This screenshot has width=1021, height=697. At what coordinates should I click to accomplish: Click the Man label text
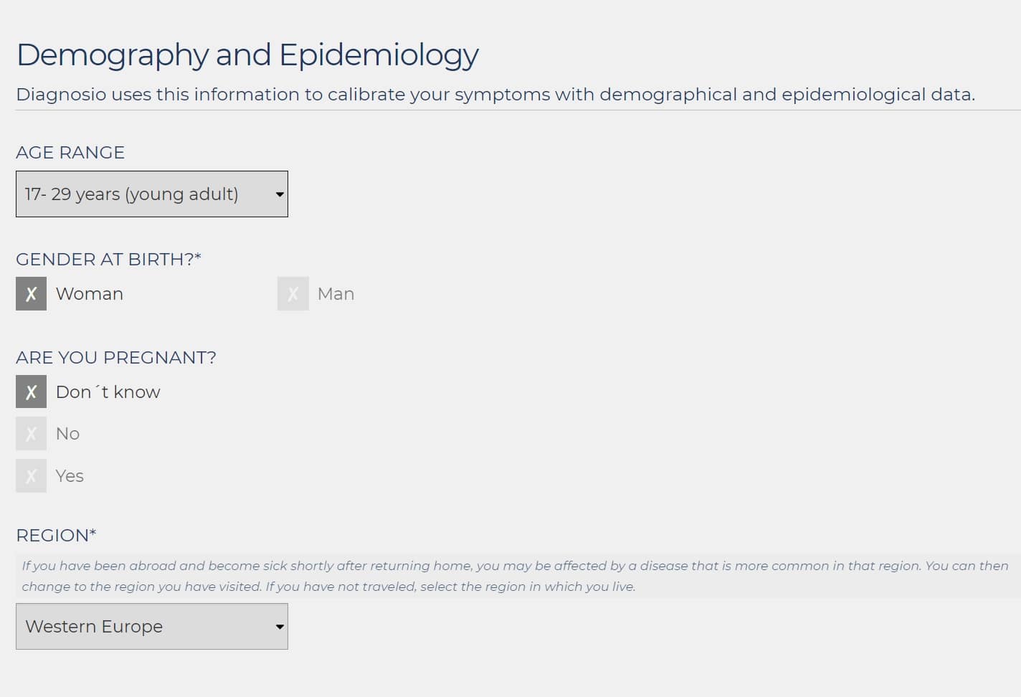(x=336, y=294)
